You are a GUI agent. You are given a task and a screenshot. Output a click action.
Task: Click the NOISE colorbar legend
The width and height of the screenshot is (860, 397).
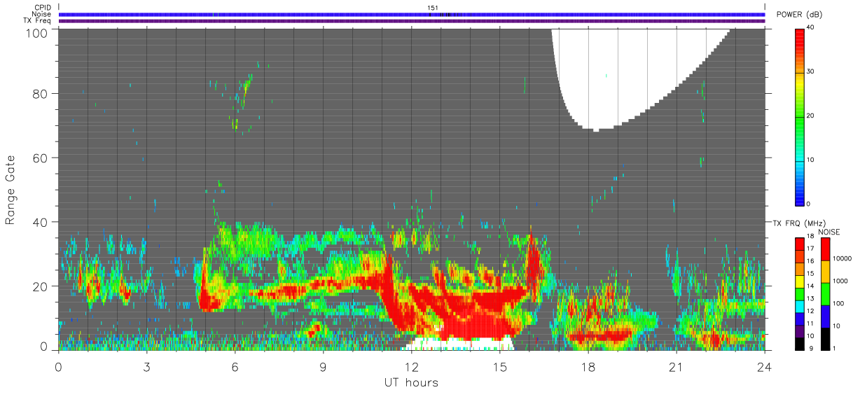pyautogui.click(x=825, y=294)
